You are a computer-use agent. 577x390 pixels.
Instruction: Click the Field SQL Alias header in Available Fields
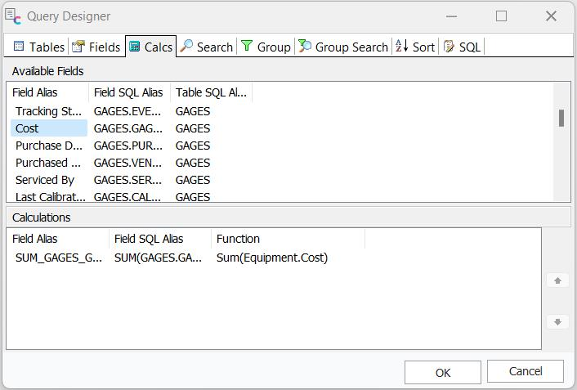[x=128, y=92]
